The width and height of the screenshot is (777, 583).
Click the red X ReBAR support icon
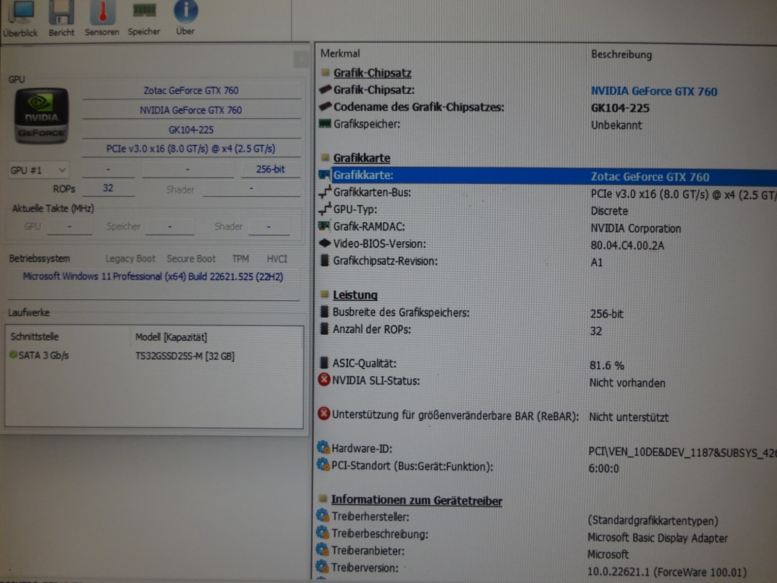pos(324,414)
